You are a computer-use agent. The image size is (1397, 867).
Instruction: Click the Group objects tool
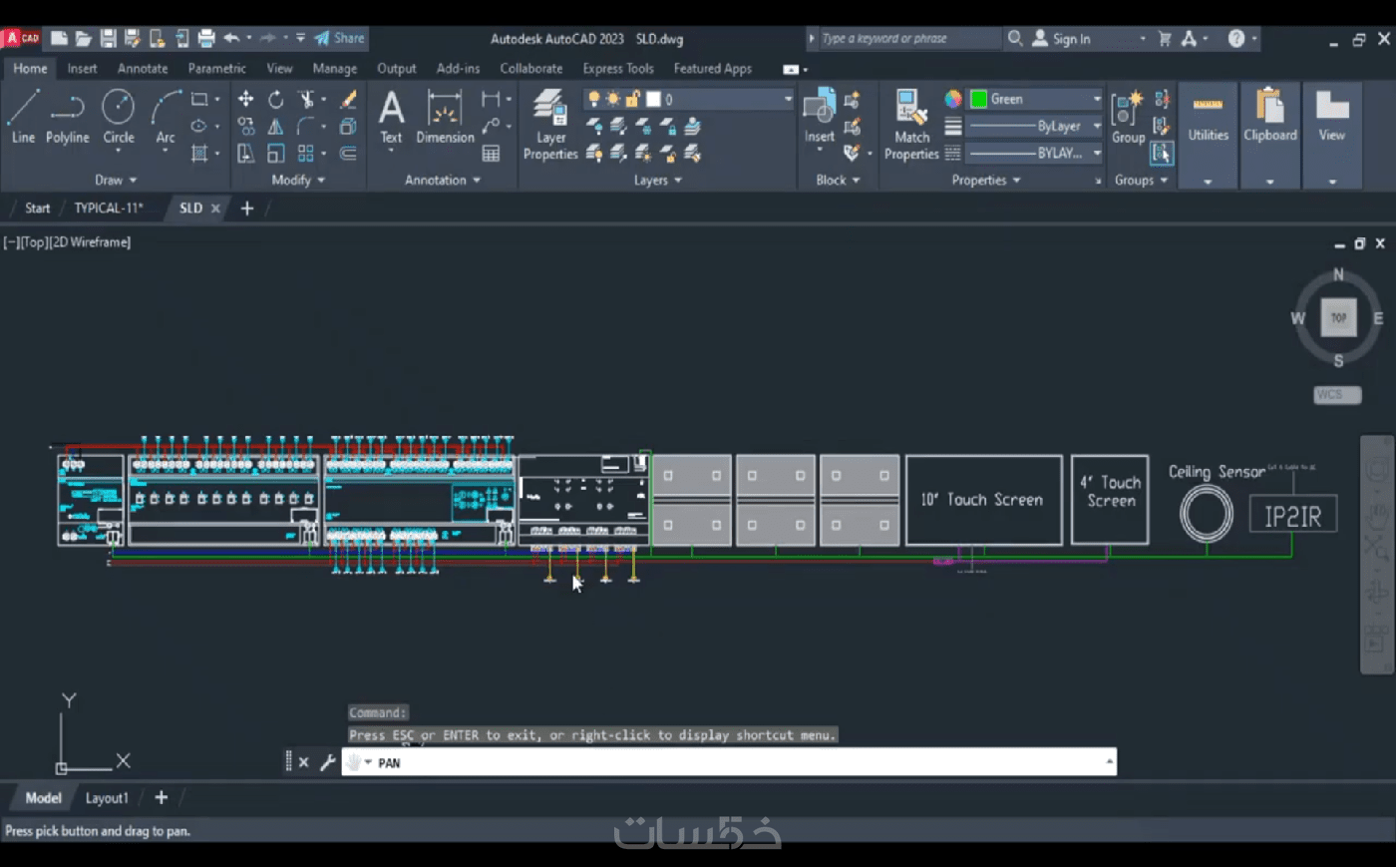click(x=1128, y=117)
